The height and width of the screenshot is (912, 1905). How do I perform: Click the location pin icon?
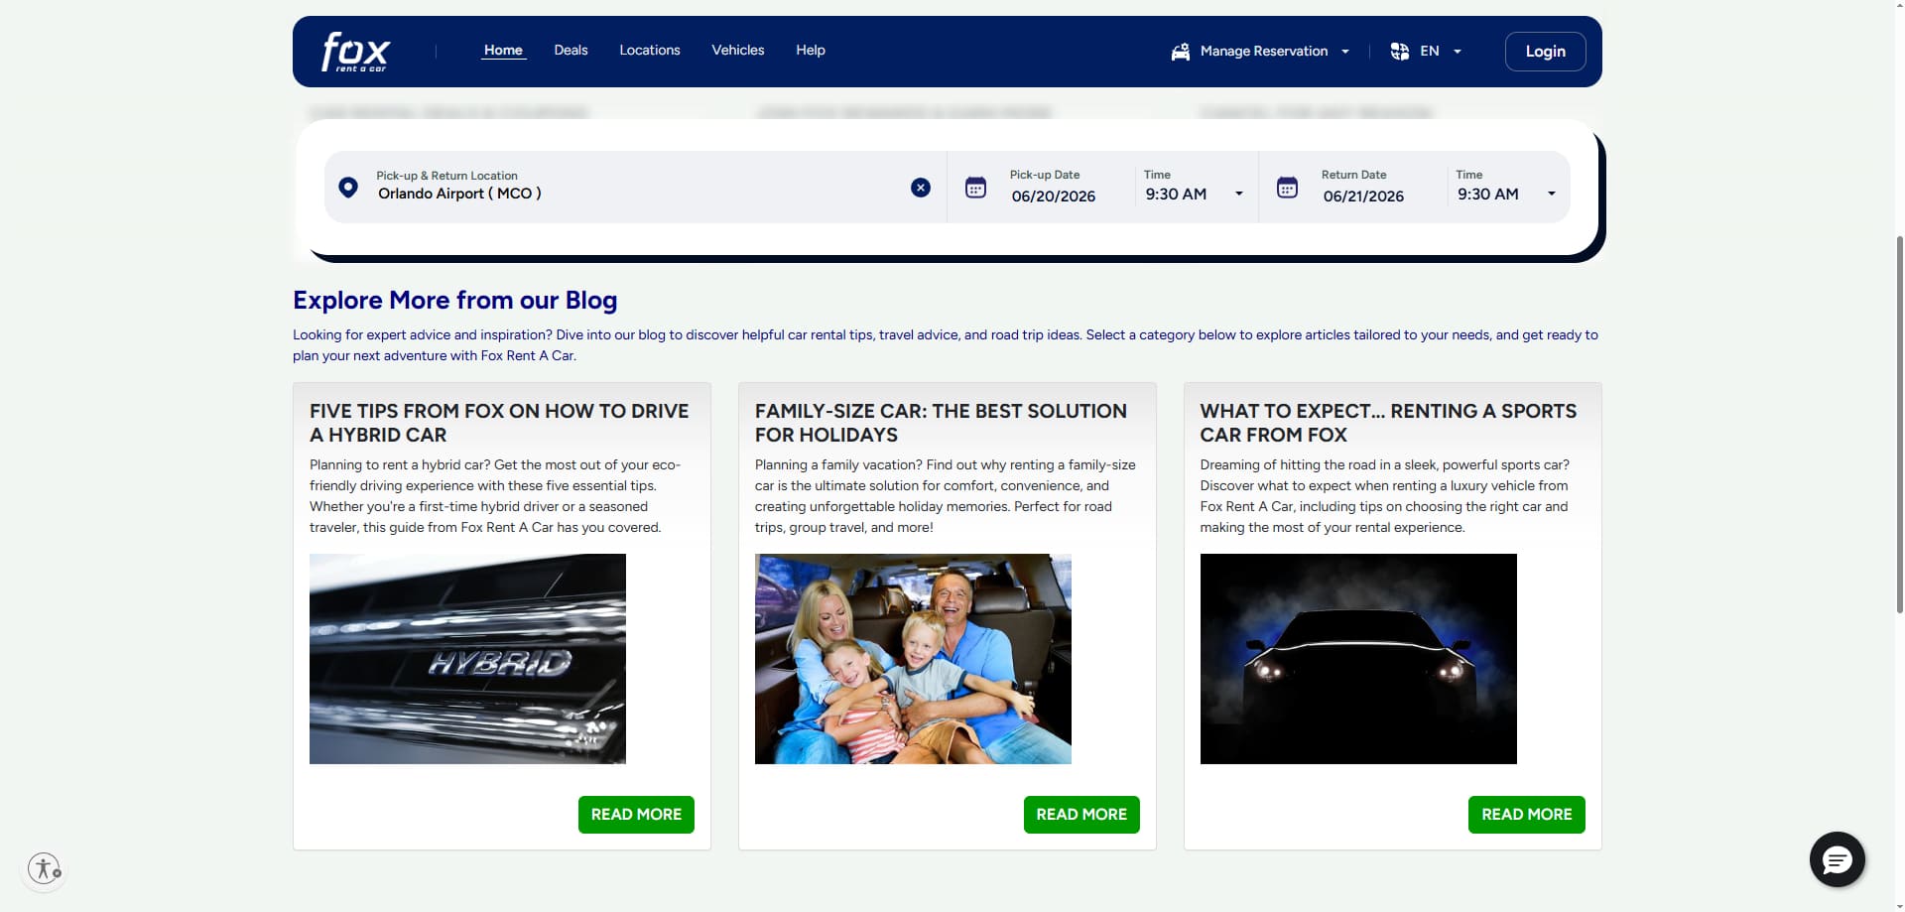[348, 188]
